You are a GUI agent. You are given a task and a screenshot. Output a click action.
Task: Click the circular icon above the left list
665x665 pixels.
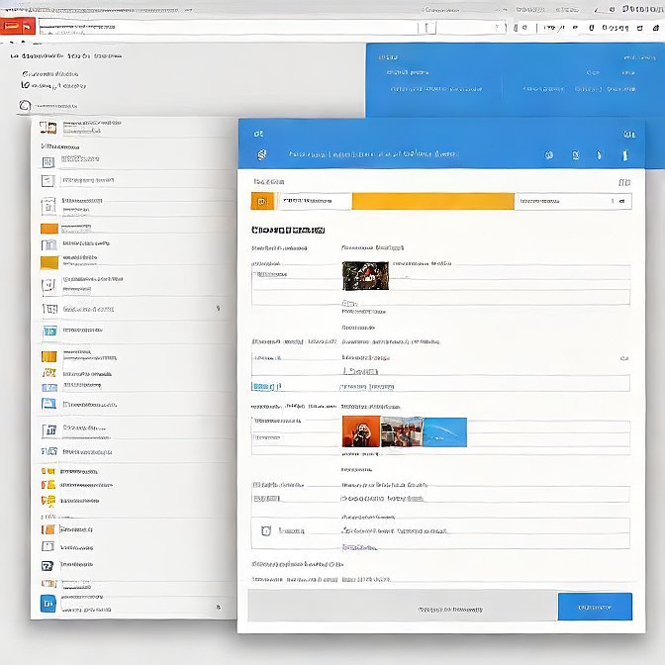tap(25, 106)
